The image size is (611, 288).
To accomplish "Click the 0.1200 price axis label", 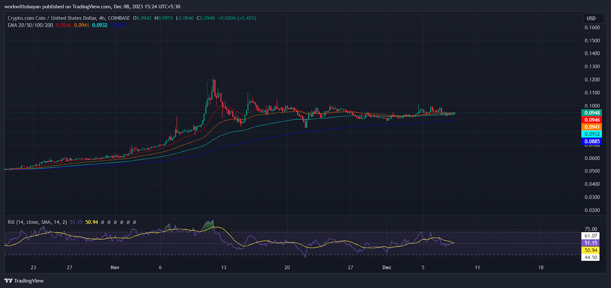I will coord(592,80).
